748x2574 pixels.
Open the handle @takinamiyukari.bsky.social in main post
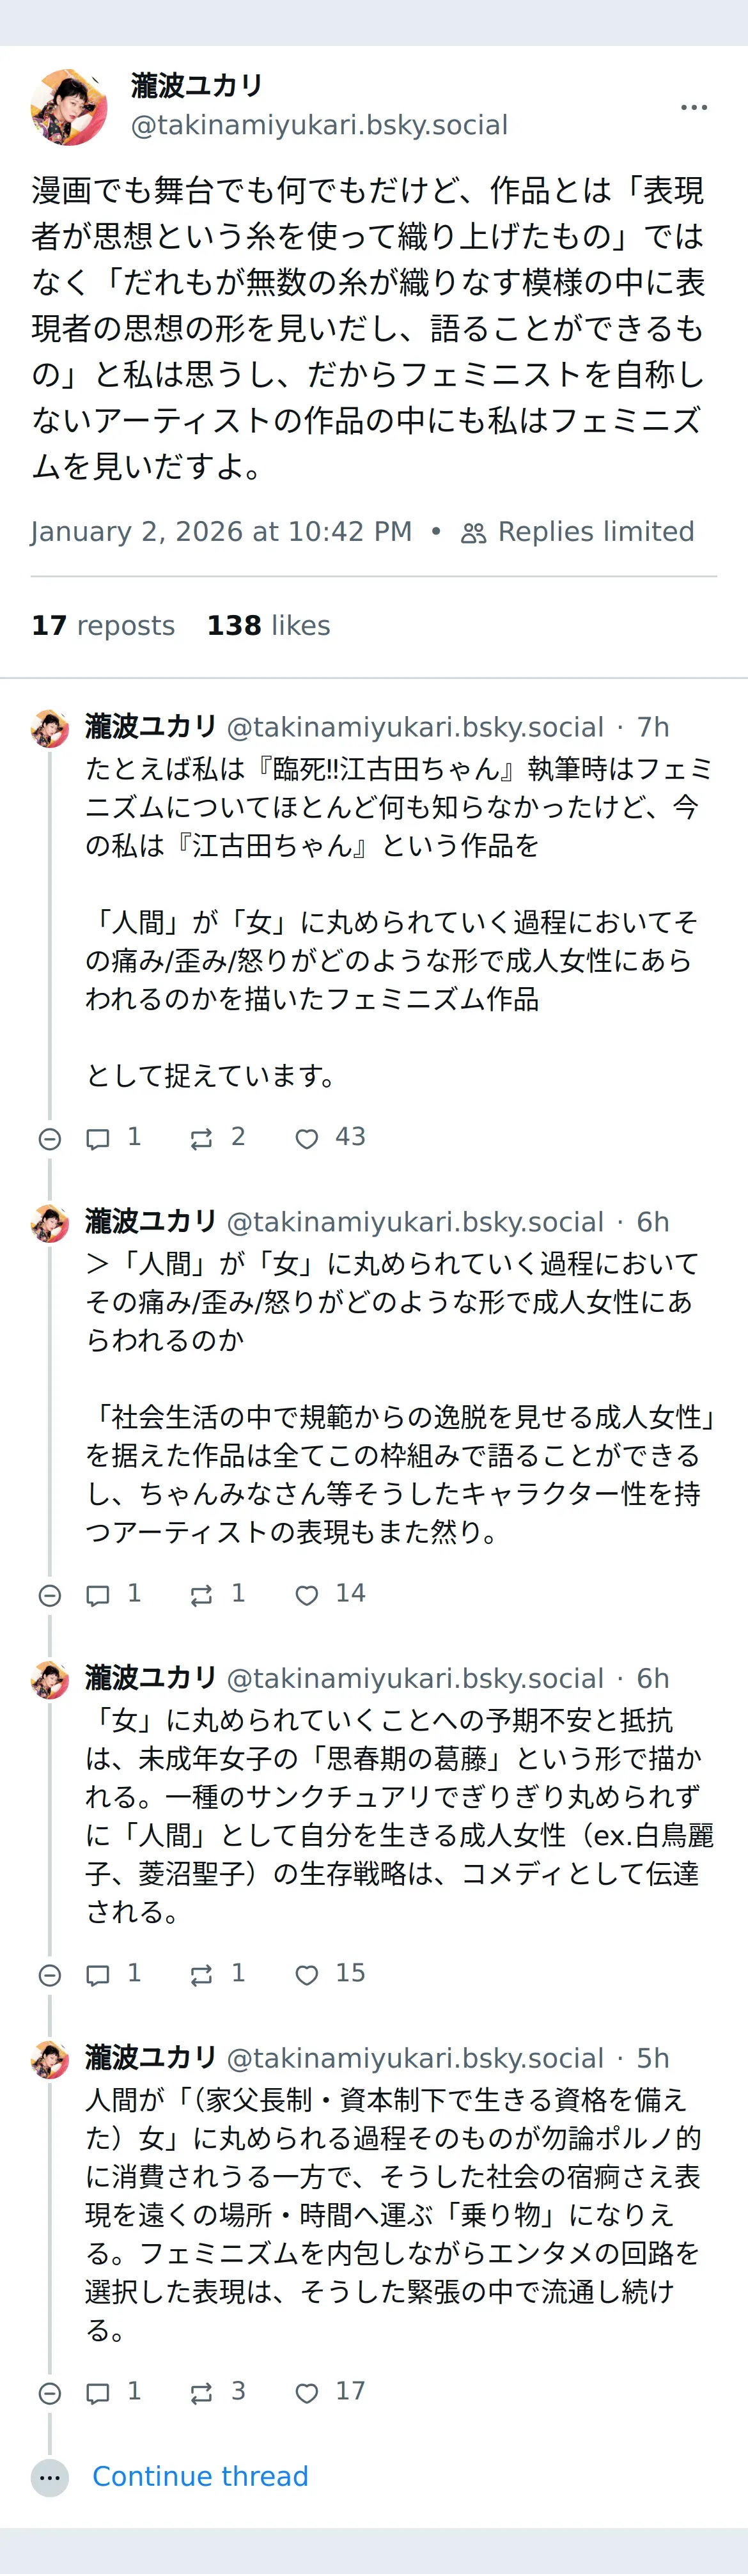point(320,125)
